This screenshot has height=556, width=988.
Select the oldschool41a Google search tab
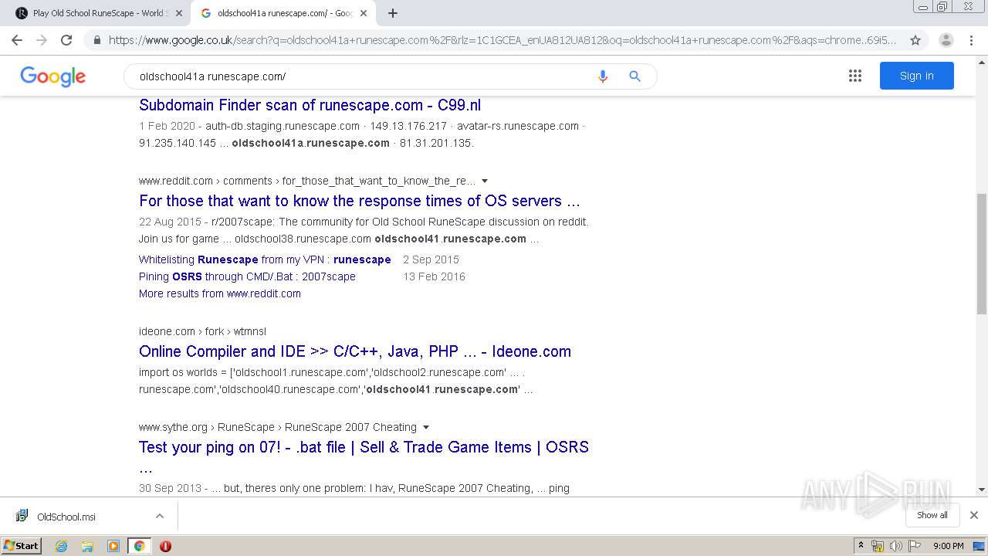(283, 13)
